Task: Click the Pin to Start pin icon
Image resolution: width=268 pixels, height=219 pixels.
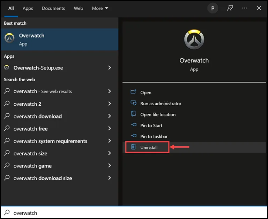Action: pos(134,125)
